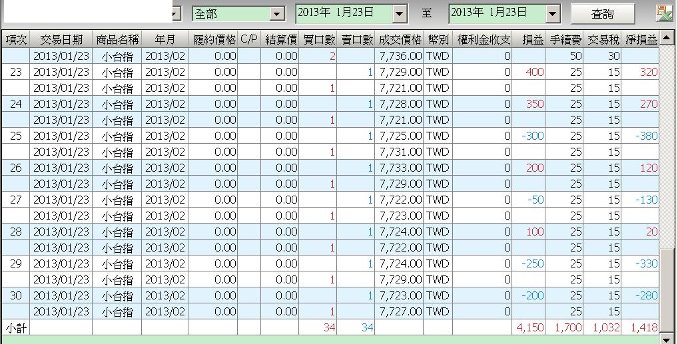Viewport: 678px width, 344px height.
Task: Click the vertical scrollbar thumb
Action: [x=667, y=291]
